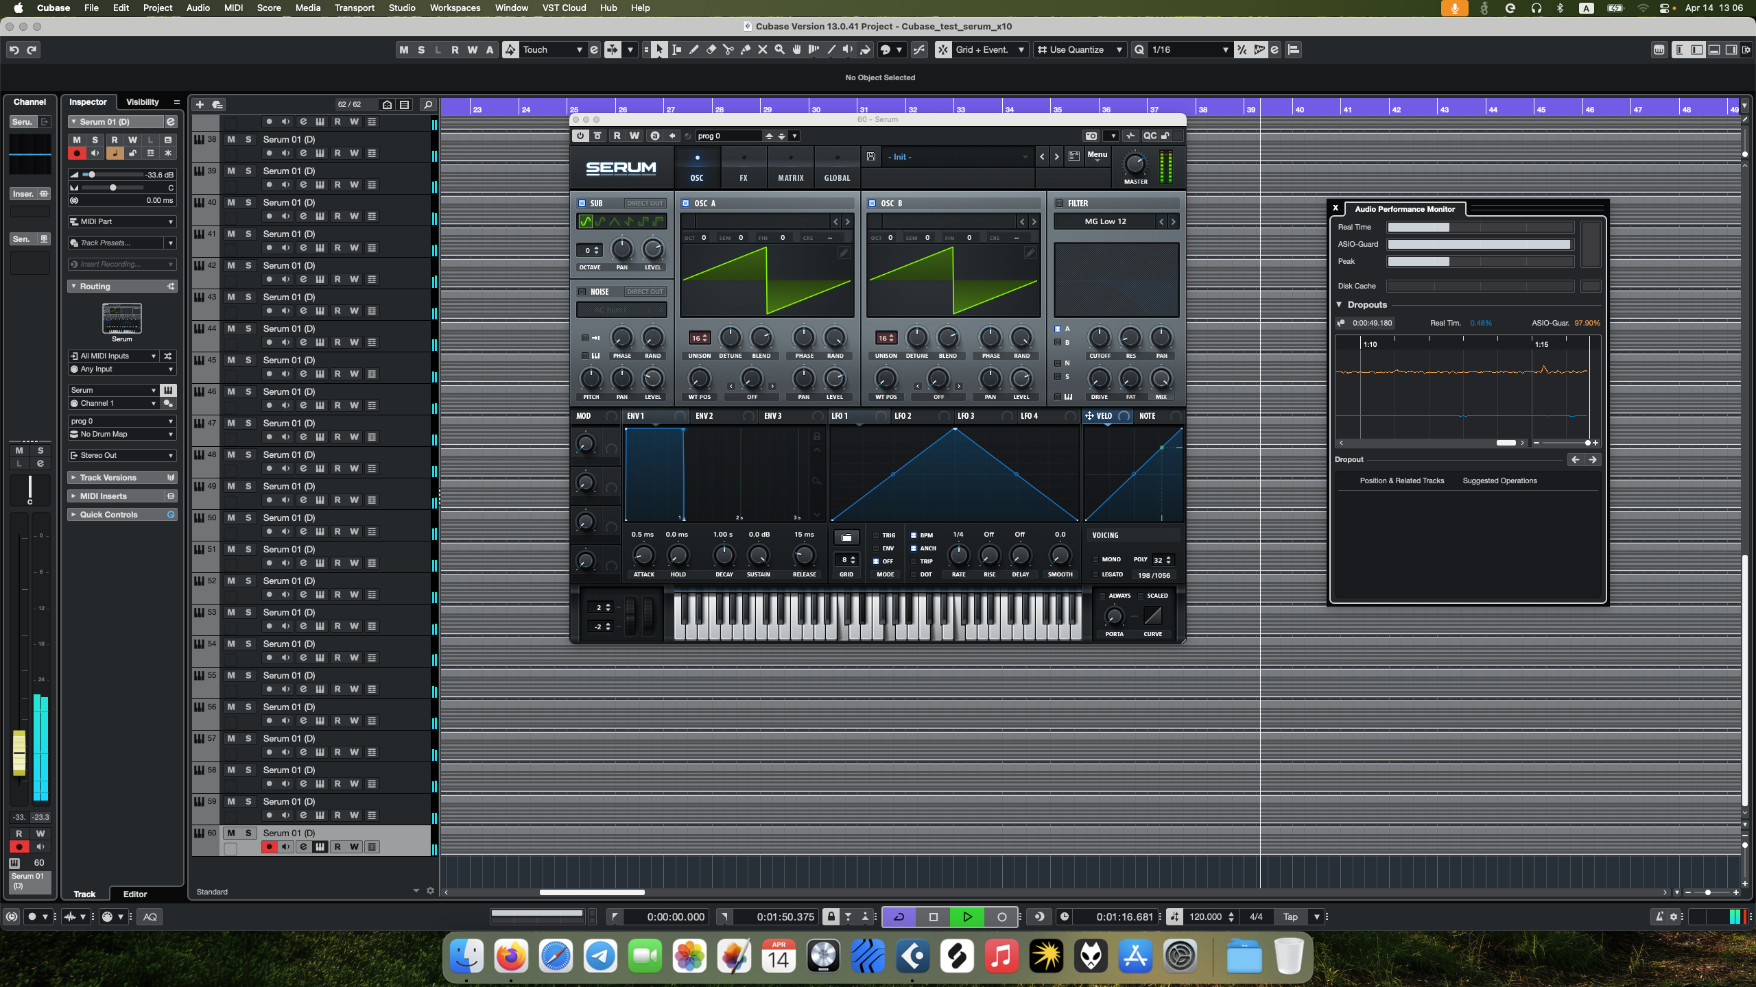Select the Object Selection arrow tool
This screenshot has width=1756, height=987.
click(x=659, y=49)
